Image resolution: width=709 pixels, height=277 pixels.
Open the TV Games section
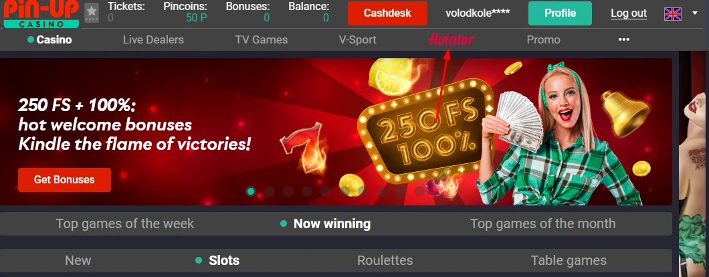262,40
